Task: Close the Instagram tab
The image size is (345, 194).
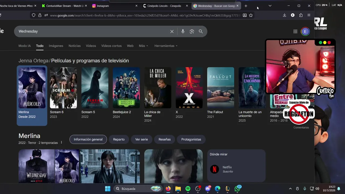Action: click(x=136, y=6)
